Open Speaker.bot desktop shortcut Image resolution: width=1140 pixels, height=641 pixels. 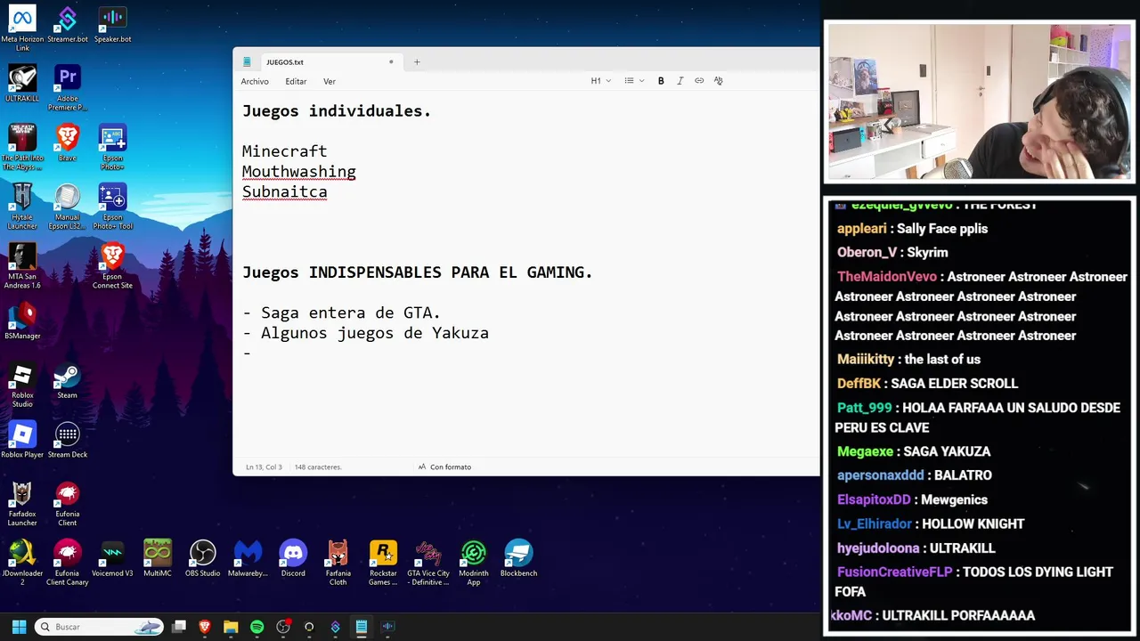pyautogui.click(x=112, y=25)
